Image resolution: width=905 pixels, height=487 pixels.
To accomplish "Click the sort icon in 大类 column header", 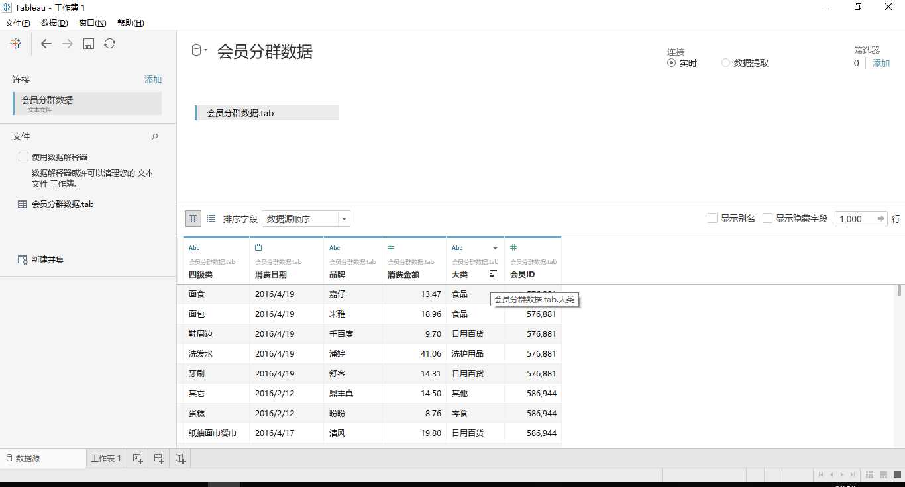I will point(493,273).
